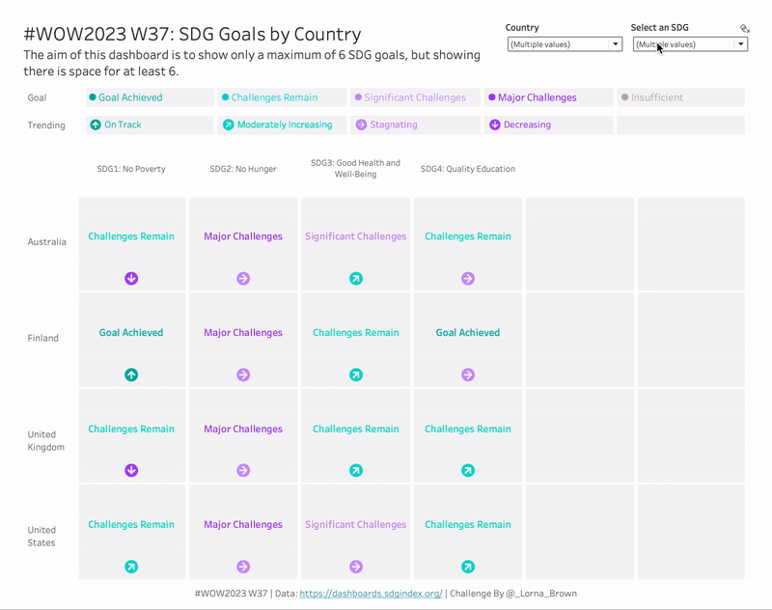Viewport: 772px width, 610px height.
Task: Click Australia's SDG3 moderately increasing arrow icon
Action: tap(356, 279)
